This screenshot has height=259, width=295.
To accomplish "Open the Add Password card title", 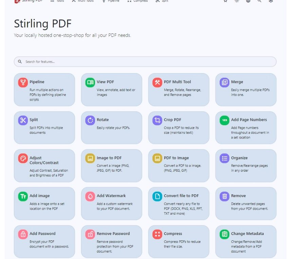I will (42, 234).
